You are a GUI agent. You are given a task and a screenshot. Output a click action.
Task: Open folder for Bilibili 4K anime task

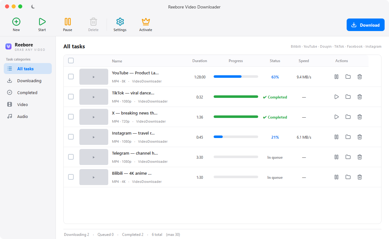(x=348, y=177)
